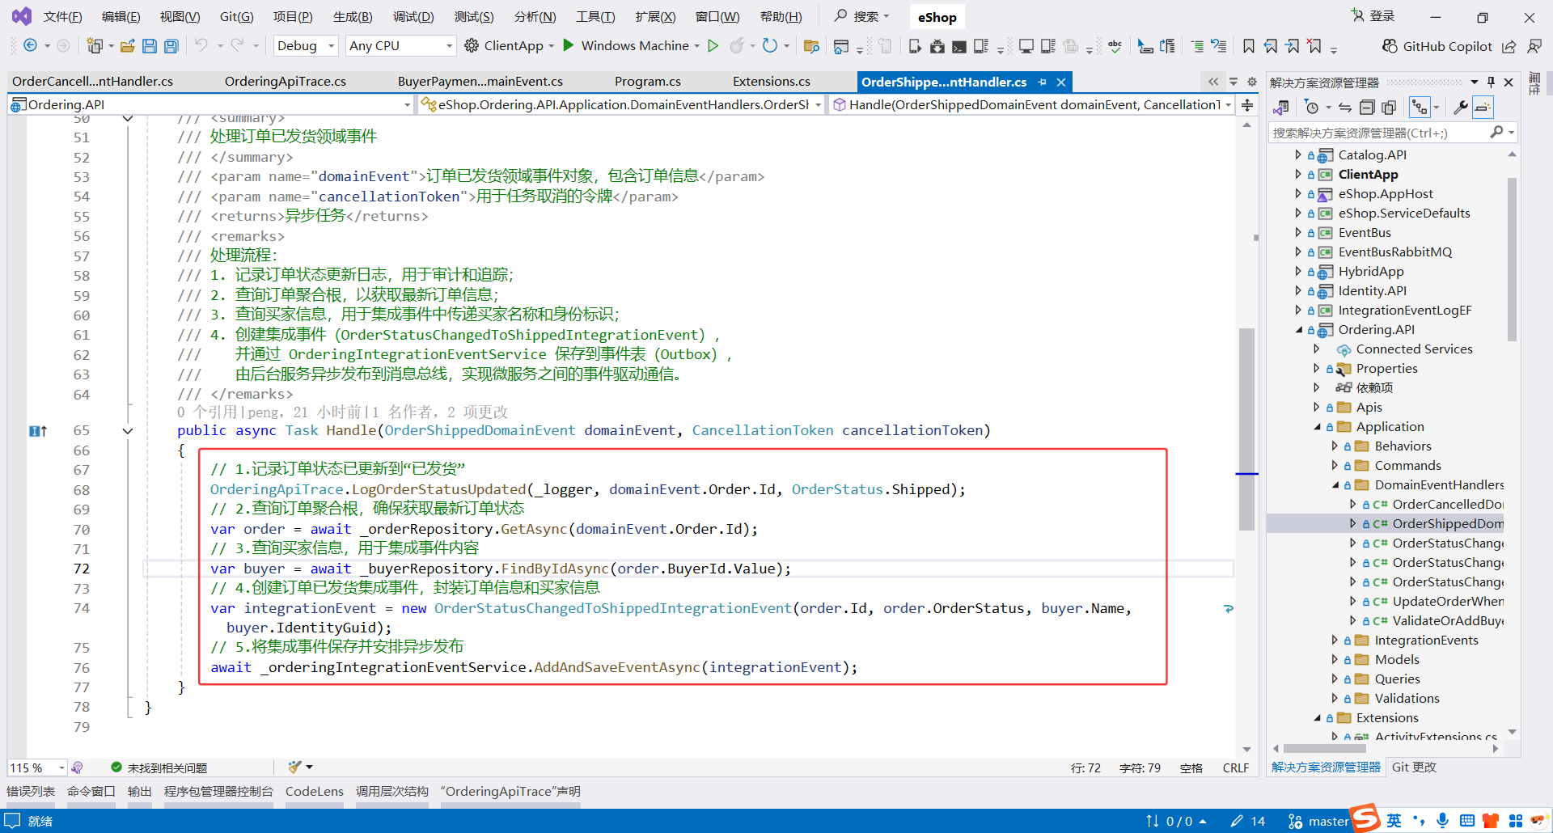The image size is (1553, 833).
Task: Collapse the Handle method at line 65
Action: coord(128,431)
